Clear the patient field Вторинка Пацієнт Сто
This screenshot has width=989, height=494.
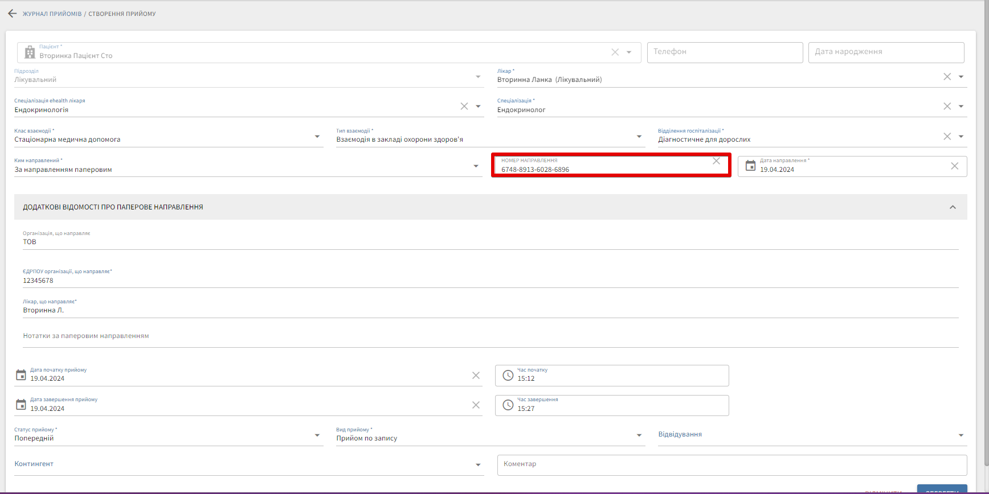tap(615, 52)
